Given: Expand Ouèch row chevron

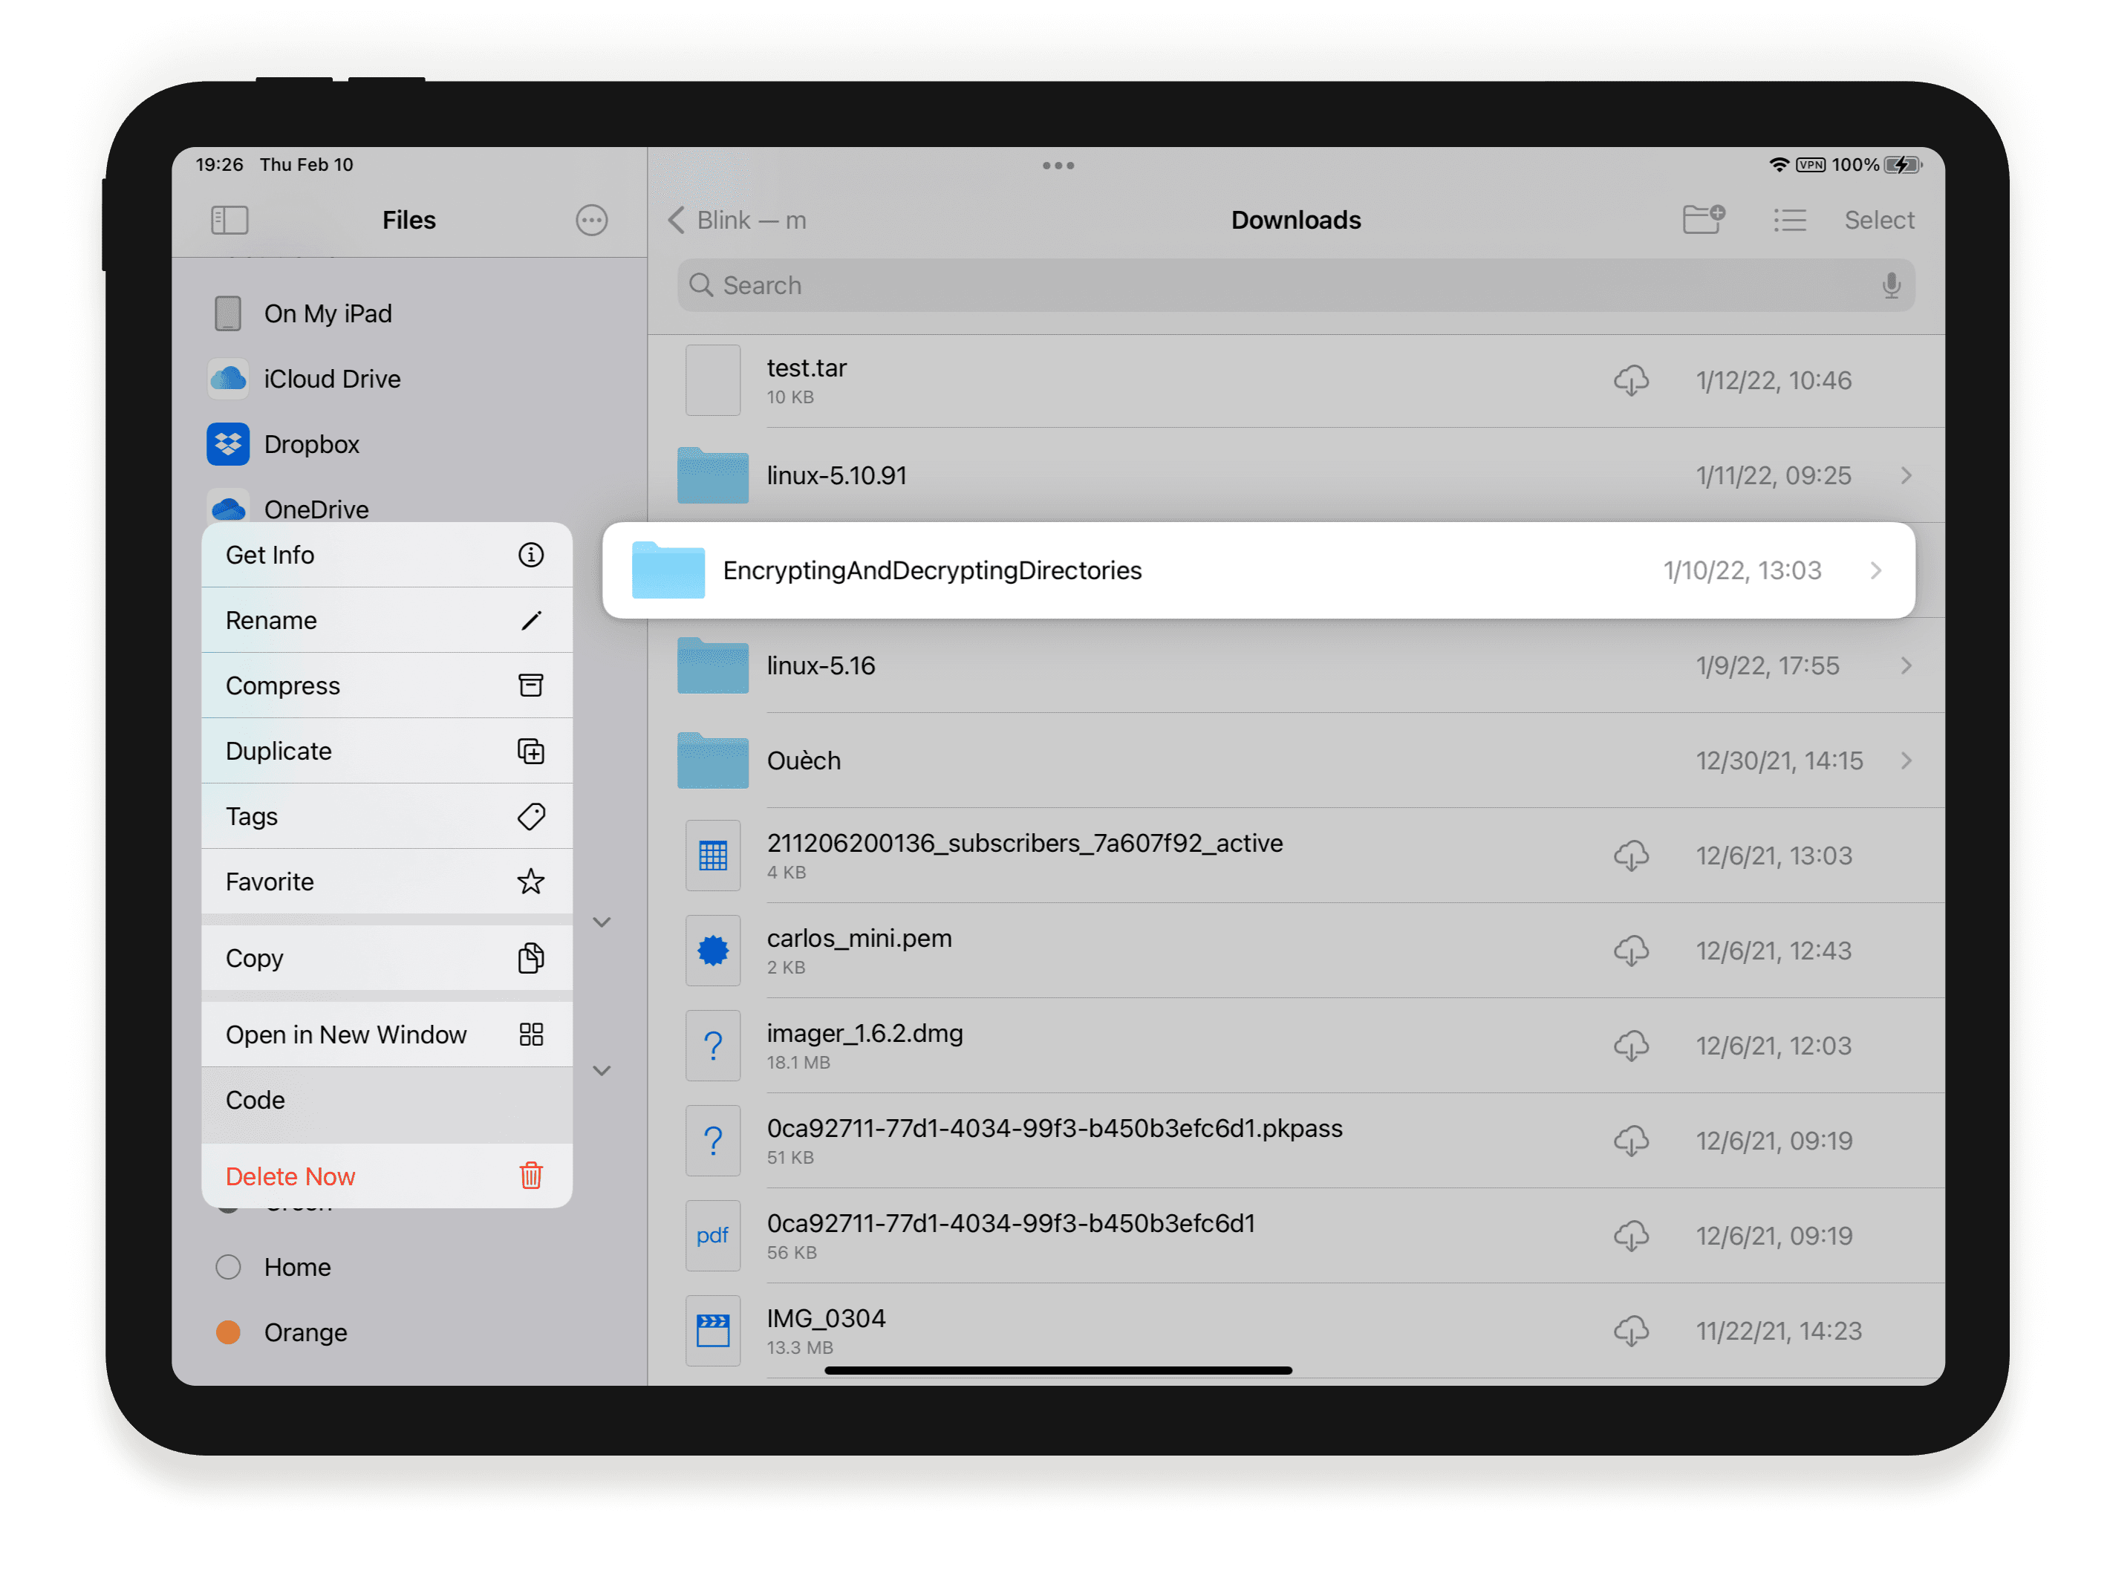Looking at the screenshot, I should pyautogui.click(x=1905, y=760).
